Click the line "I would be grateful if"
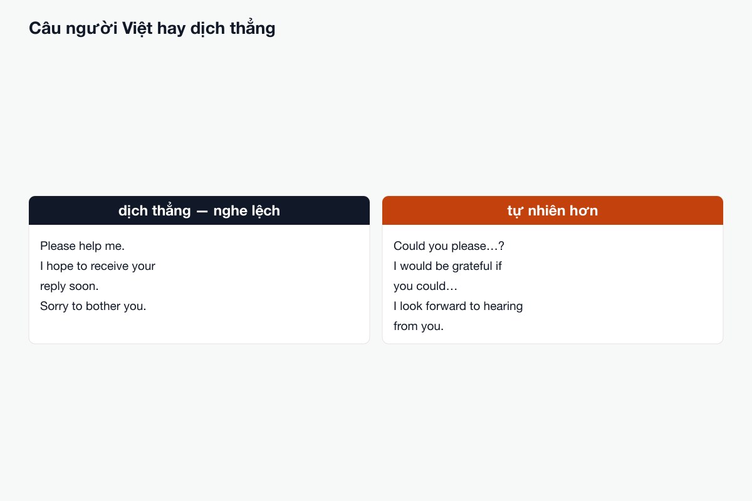 [447, 266]
